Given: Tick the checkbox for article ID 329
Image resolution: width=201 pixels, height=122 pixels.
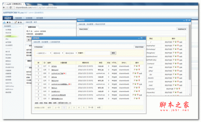Looking at the screenshot, I should (49, 81).
